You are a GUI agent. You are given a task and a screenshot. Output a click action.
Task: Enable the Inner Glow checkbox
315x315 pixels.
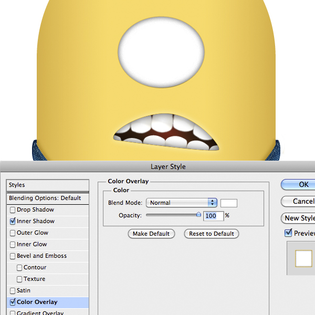tap(13, 245)
